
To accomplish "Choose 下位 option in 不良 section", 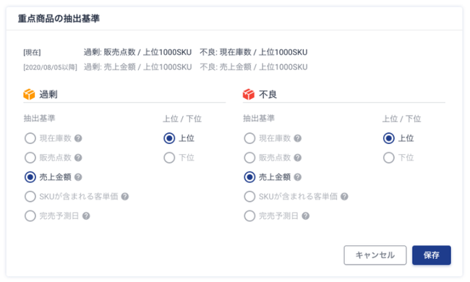I will tap(389, 158).
